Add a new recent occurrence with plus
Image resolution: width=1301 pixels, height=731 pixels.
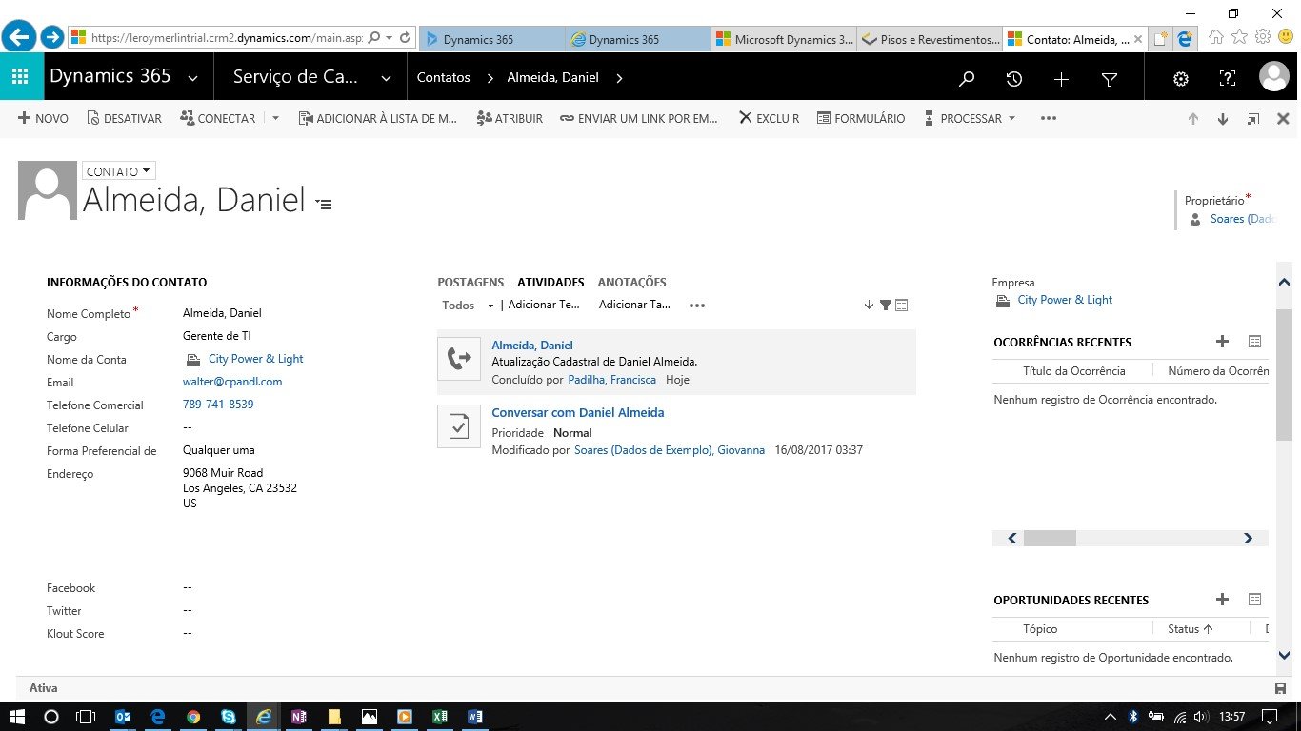click(x=1223, y=342)
